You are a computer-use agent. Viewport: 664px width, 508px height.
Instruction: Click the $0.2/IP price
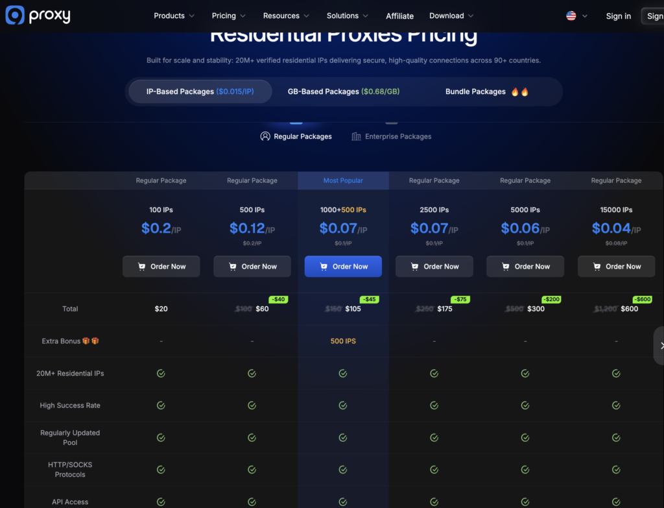coord(161,229)
